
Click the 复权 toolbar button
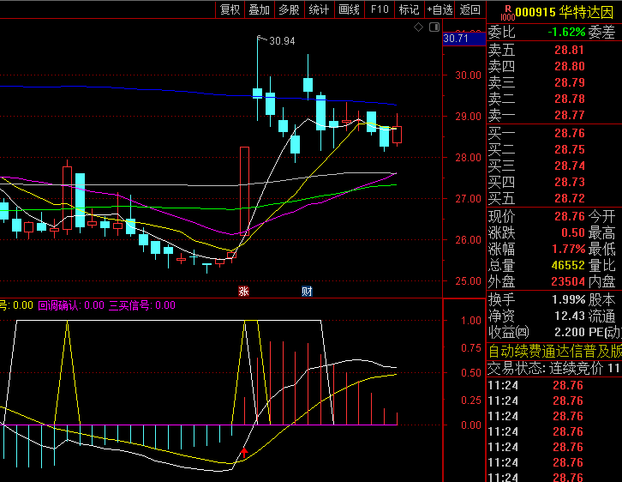pos(230,9)
